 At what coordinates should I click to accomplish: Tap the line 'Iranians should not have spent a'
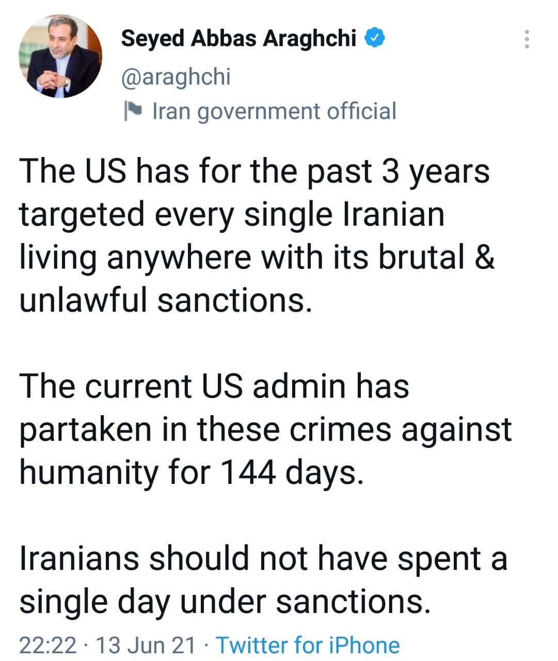(x=263, y=558)
